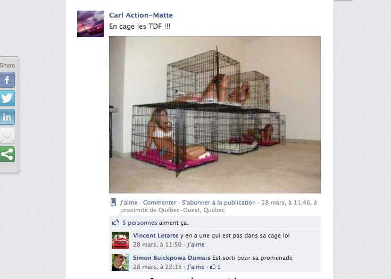Click the mobile phone icon under the photo
The image size is (391, 279).
pos(113,202)
